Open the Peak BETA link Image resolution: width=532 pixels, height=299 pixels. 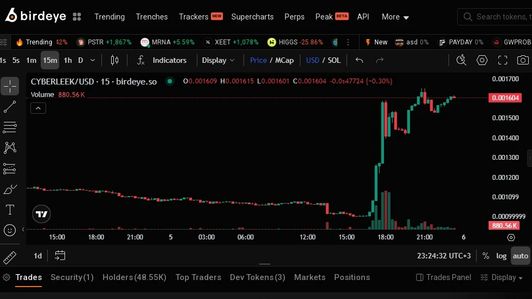click(x=332, y=17)
